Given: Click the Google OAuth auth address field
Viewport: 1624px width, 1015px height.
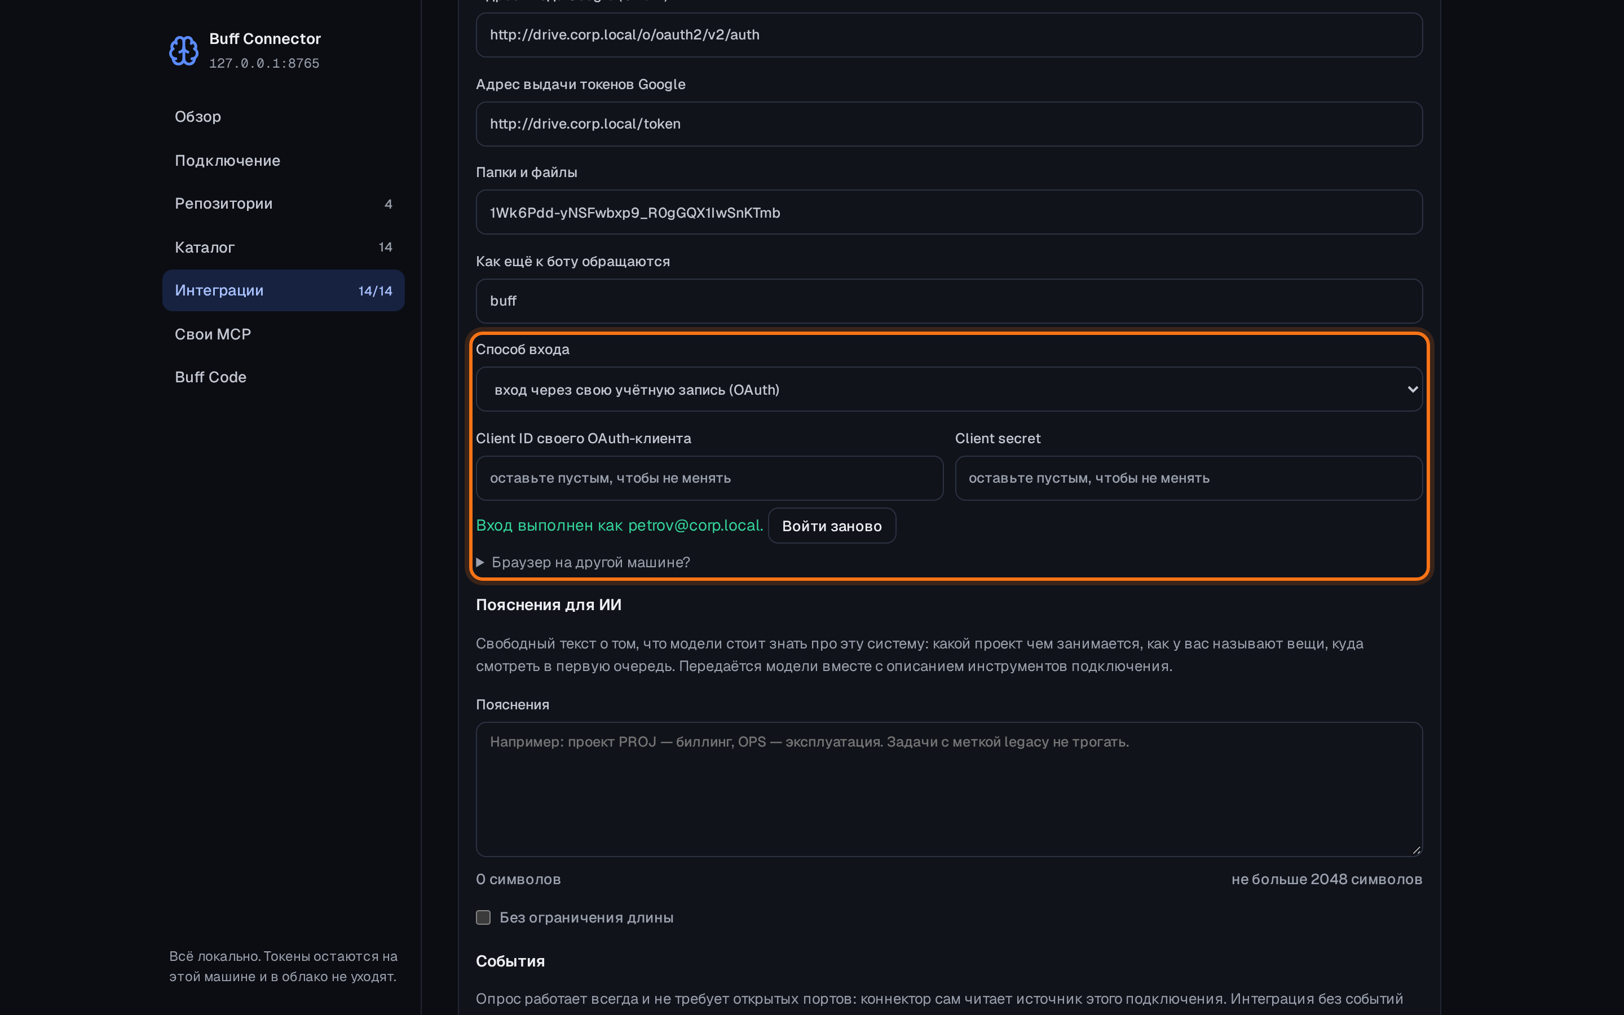Looking at the screenshot, I should pyautogui.click(x=949, y=35).
